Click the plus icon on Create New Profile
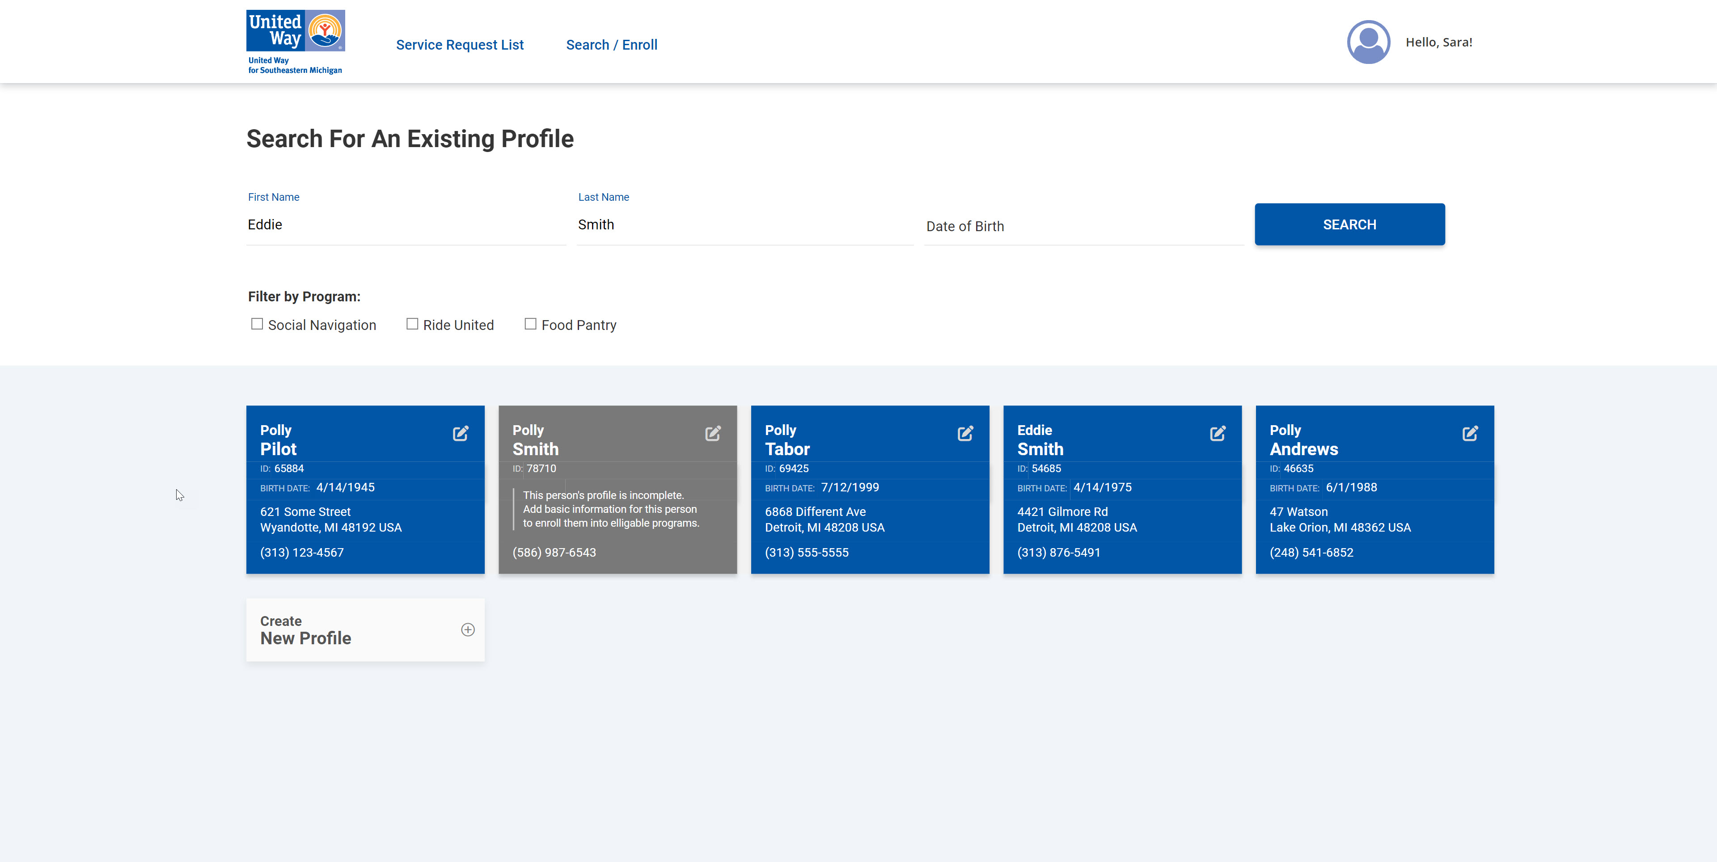The width and height of the screenshot is (1717, 862). coord(468,630)
